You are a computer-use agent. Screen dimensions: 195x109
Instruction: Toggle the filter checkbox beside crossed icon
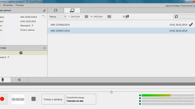[124, 17]
